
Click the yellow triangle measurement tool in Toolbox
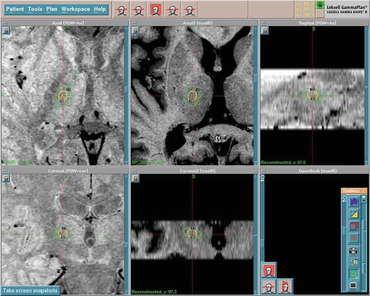point(354,214)
